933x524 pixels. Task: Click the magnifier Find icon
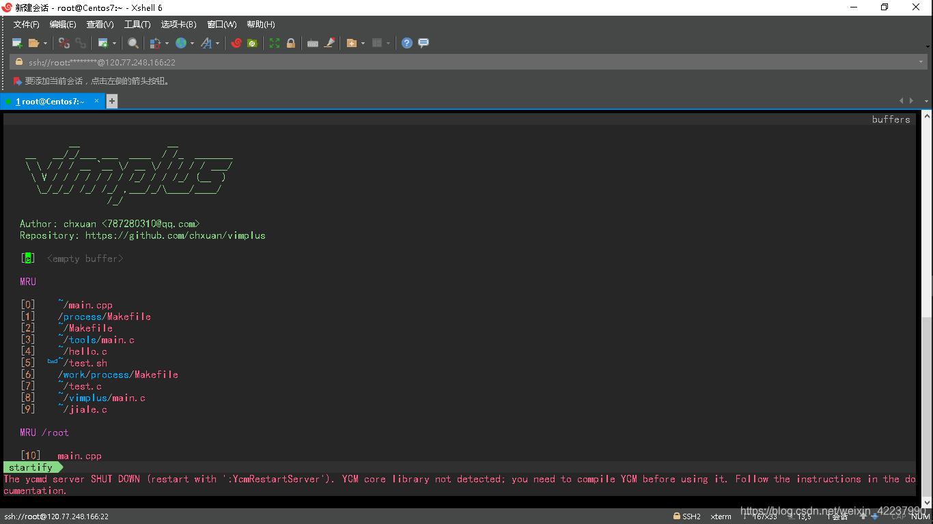click(x=133, y=43)
